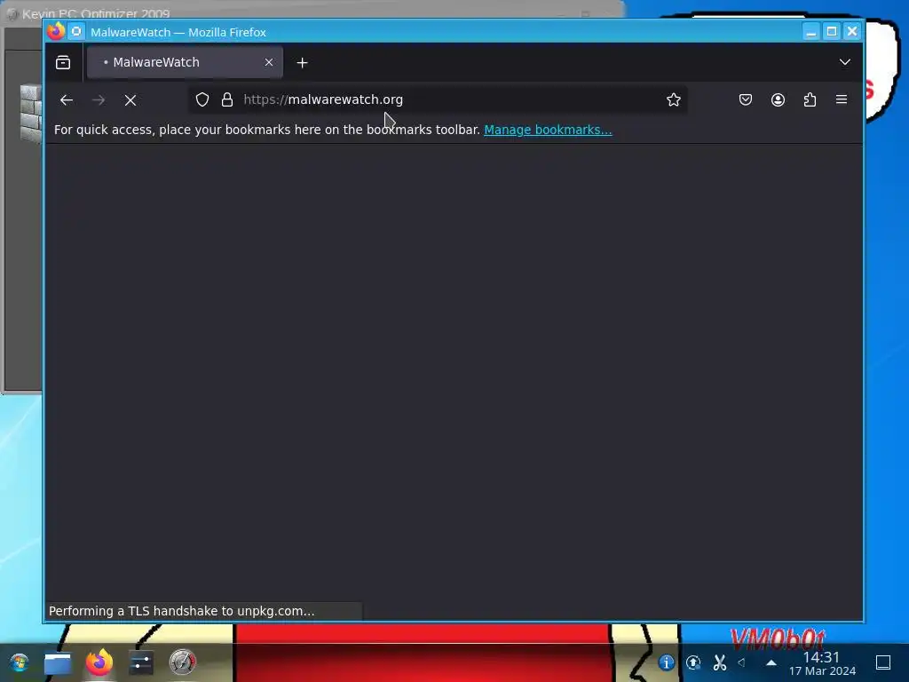Open a new tab with plus button
The image size is (909, 682).
(302, 63)
